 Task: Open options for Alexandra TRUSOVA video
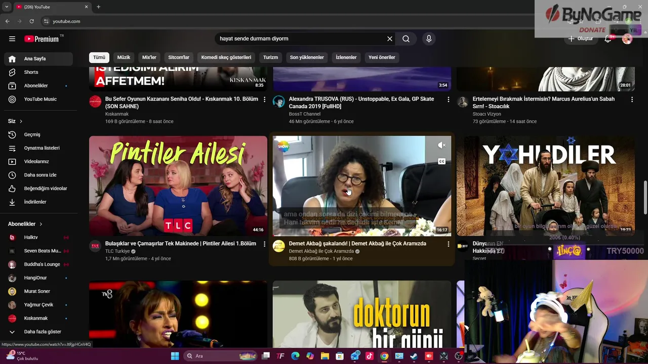click(448, 100)
